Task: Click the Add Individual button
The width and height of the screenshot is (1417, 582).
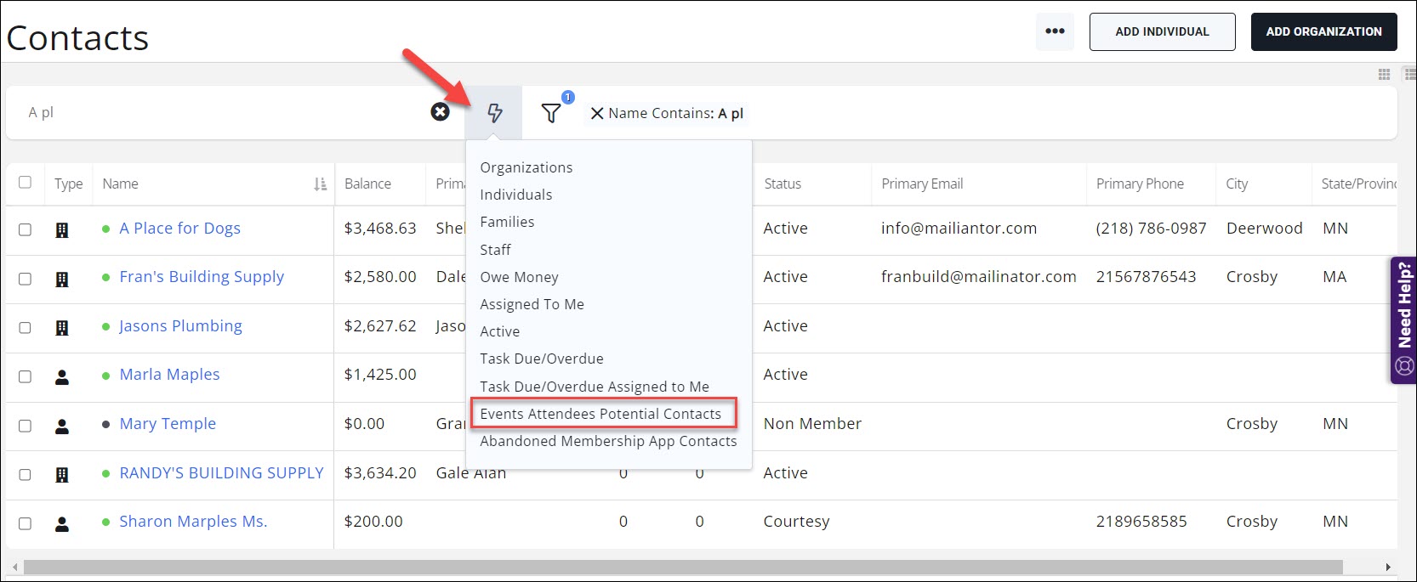Action: click(x=1162, y=31)
